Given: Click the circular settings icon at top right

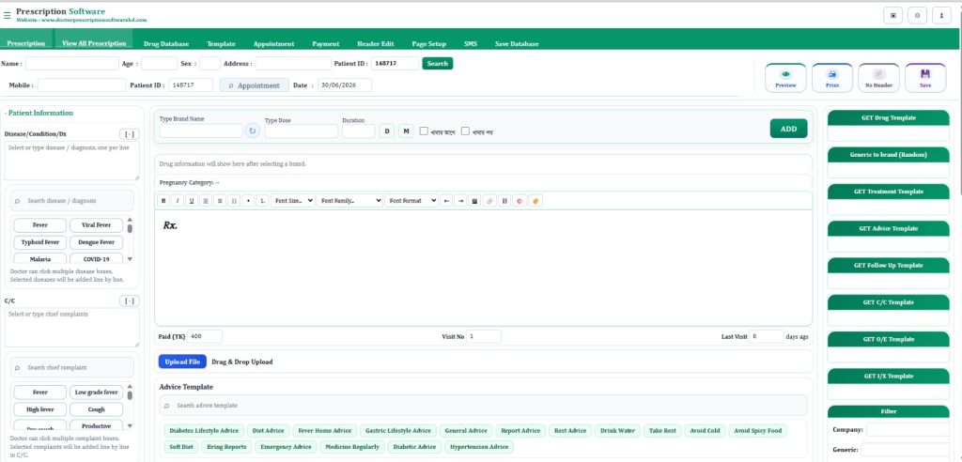Looking at the screenshot, I should click(917, 16).
